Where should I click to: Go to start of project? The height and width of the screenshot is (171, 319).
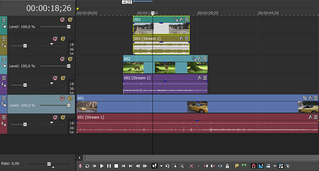(x=123, y=166)
